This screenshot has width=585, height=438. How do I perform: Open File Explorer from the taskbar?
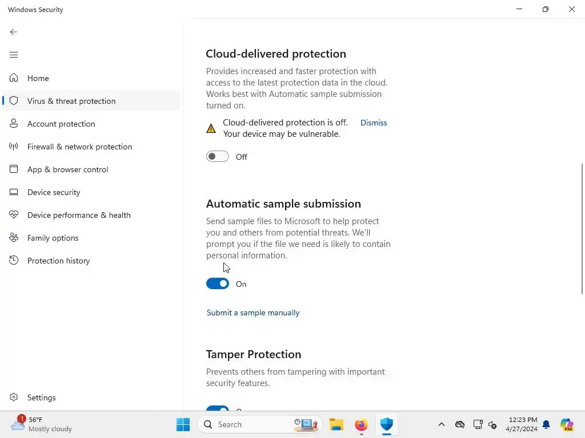[x=336, y=424]
